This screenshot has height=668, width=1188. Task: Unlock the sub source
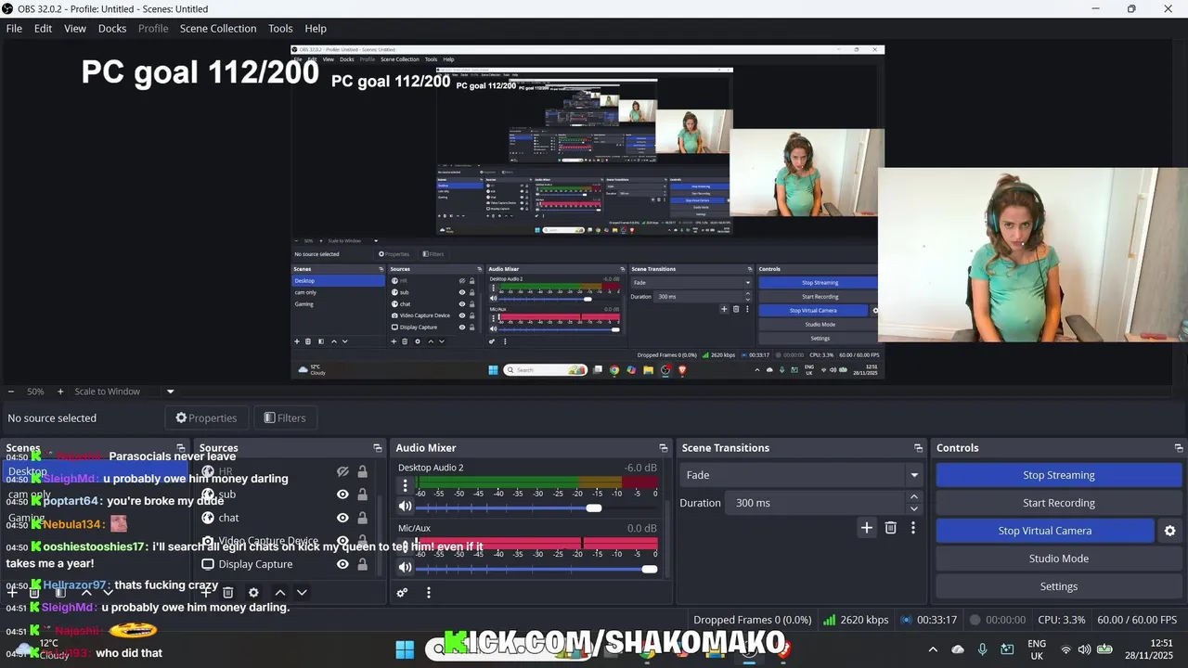[x=362, y=495]
